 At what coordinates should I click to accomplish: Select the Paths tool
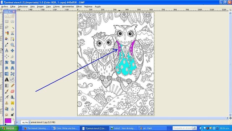point(12,39)
